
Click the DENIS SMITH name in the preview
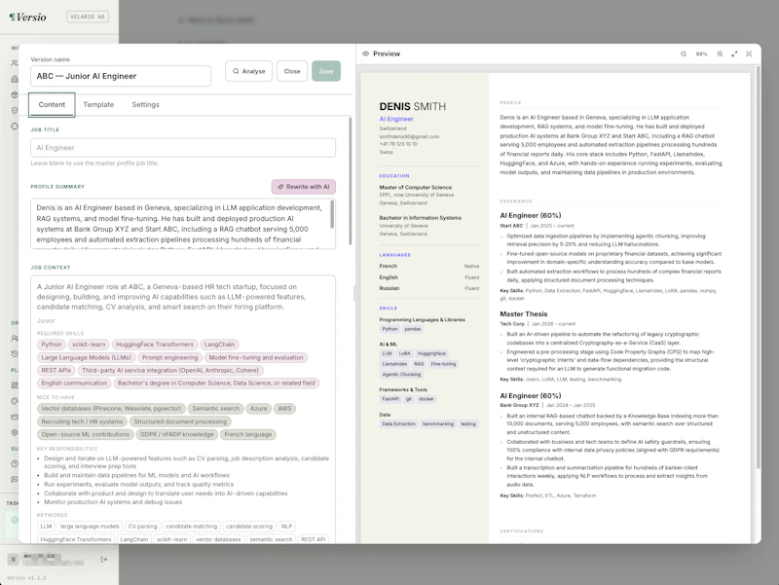[412, 107]
